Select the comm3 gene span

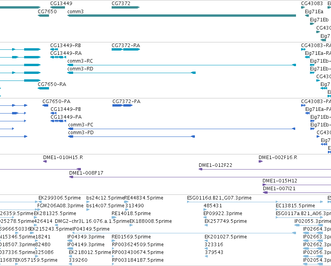click(x=182, y=16)
